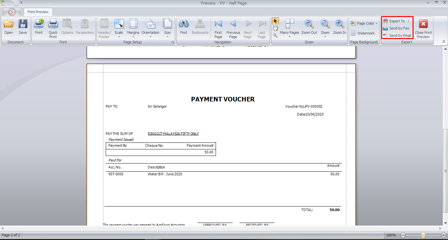Print the payment voucher

coord(39,27)
